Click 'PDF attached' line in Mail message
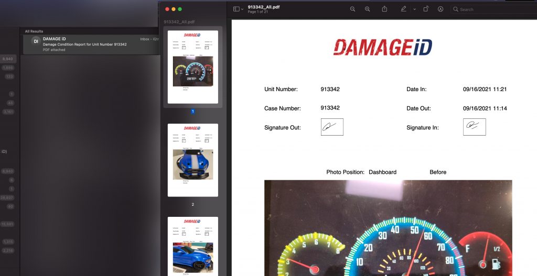 (54, 50)
